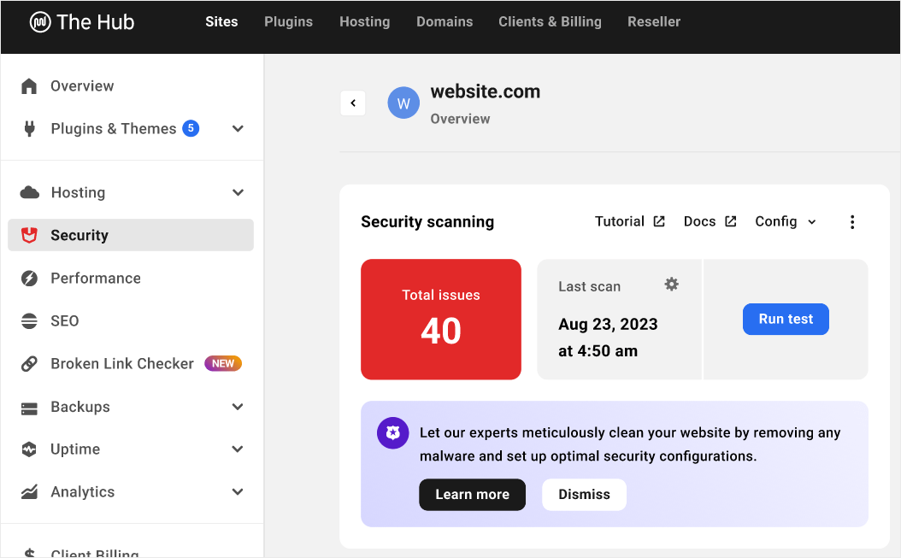
Task: Select the Security shield icon in sidebar
Action: [x=27, y=234]
